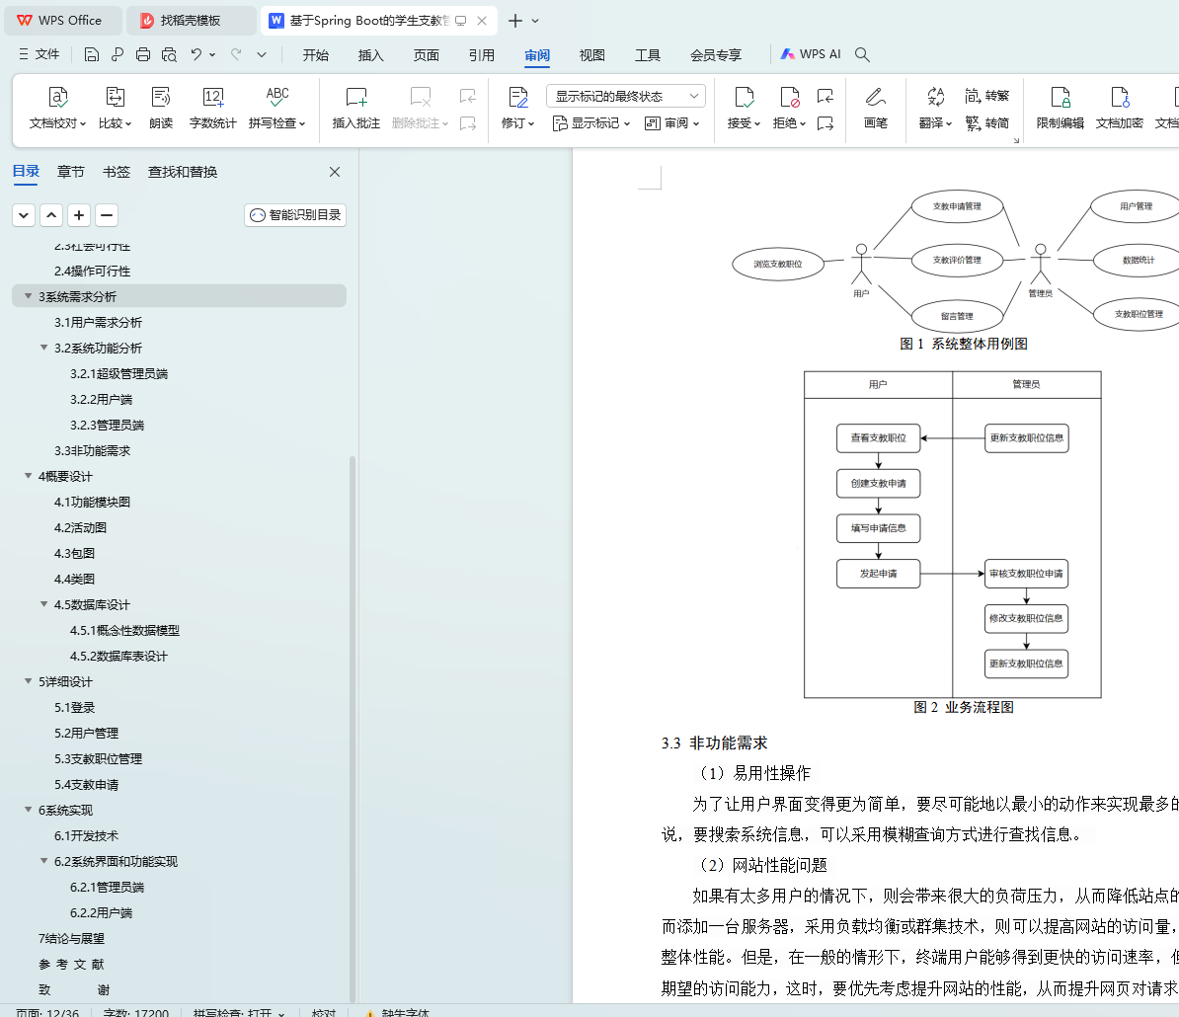1179x1017 pixels.
Task: Open the 字数统计 word count tool
Action: (x=212, y=109)
